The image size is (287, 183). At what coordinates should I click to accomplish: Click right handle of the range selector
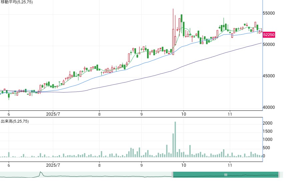(x=279, y=175)
